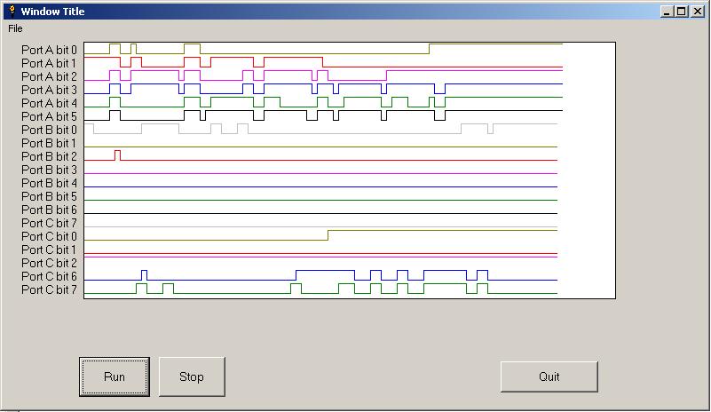711x412 pixels.
Task: Click the Port A bit 5 label
Action: 49,117
